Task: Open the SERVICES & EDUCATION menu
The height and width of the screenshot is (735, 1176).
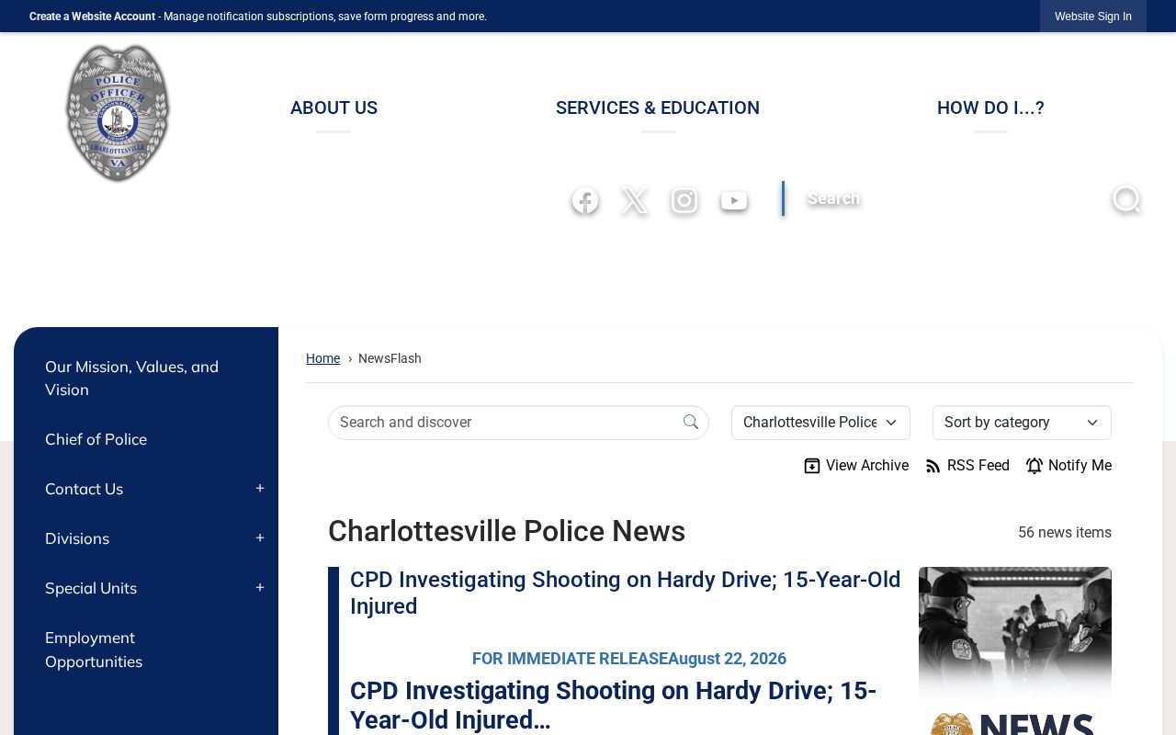Action: (x=658, y=107)
